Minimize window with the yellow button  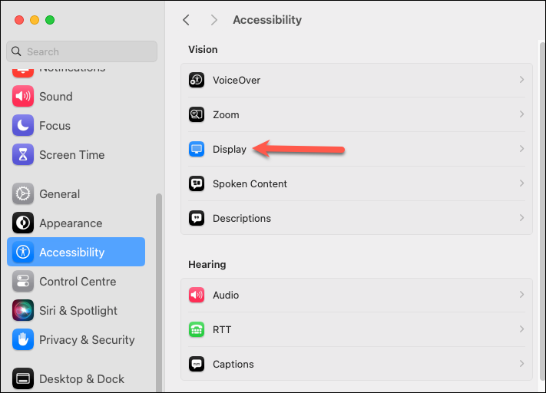point(35,20)
